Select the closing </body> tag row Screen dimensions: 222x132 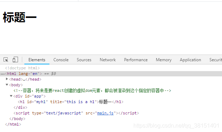point(17,119)
